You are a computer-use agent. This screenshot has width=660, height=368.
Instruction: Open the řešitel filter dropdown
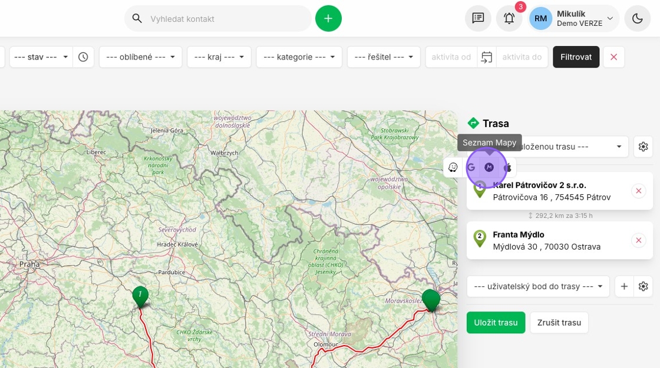pos(384,57)
